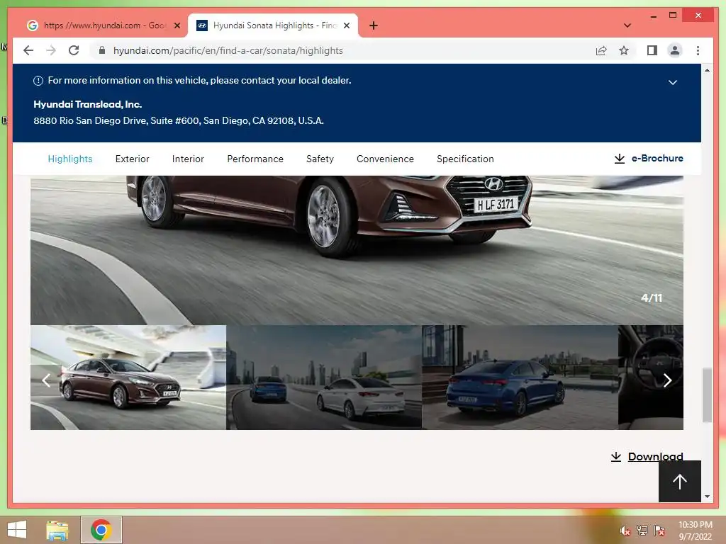
Task: Go back using the browser back arrow
Action: 28,50
